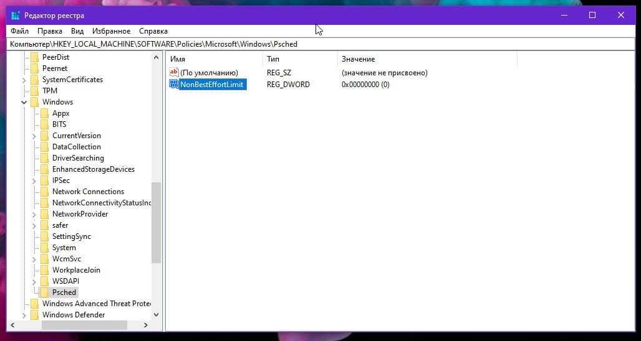Open the Избранное menu

pos(111,31)
